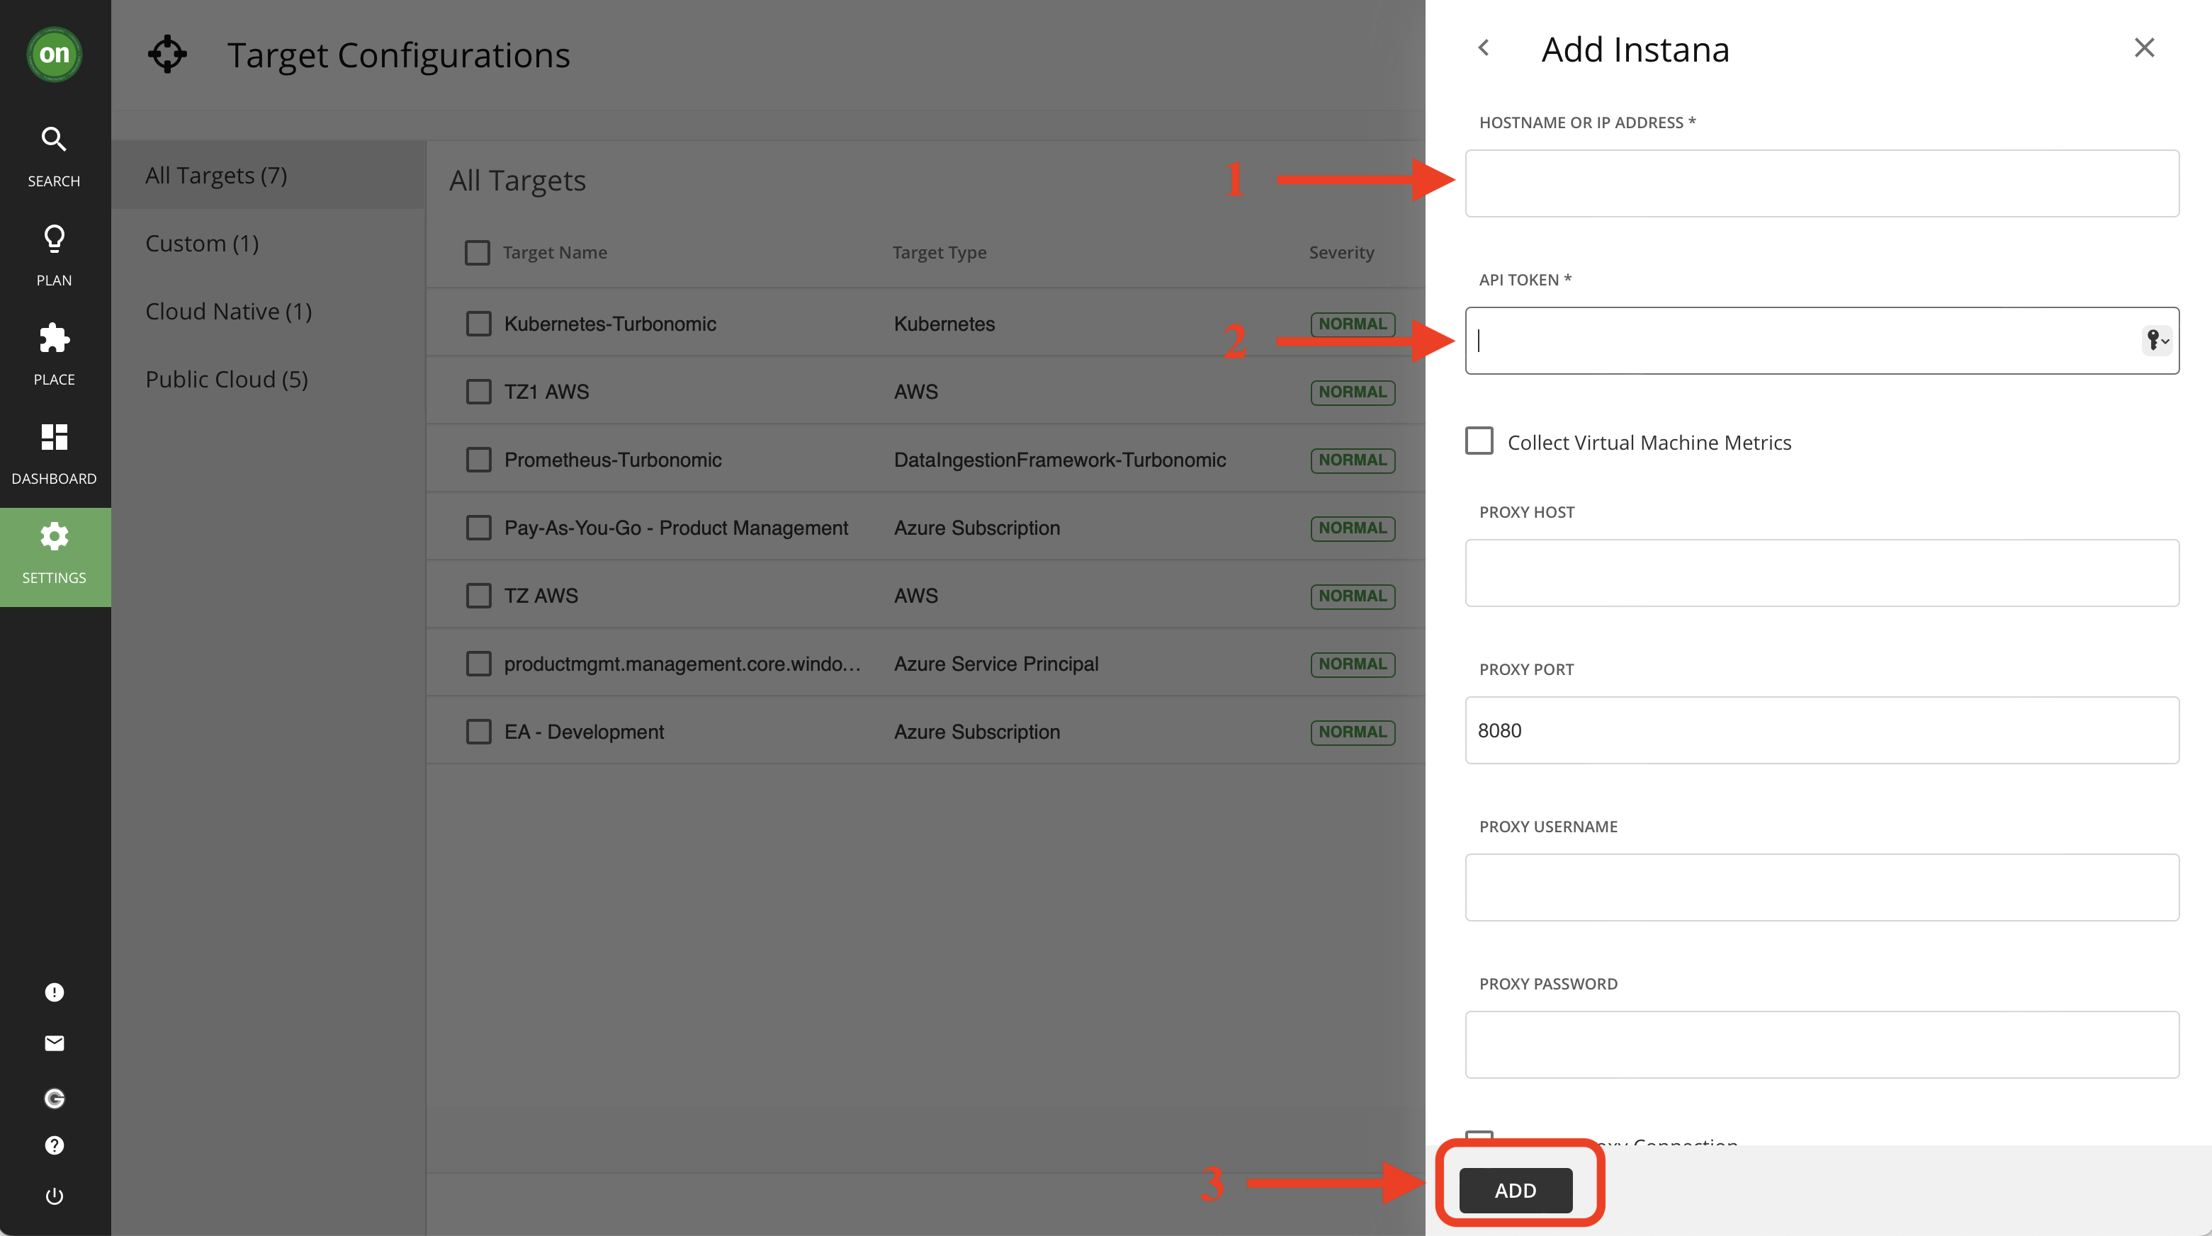The width and height of the screenshot is (2212, 1236).
Task: Open the mail envelope icon
Action: tap(54, 1043)
